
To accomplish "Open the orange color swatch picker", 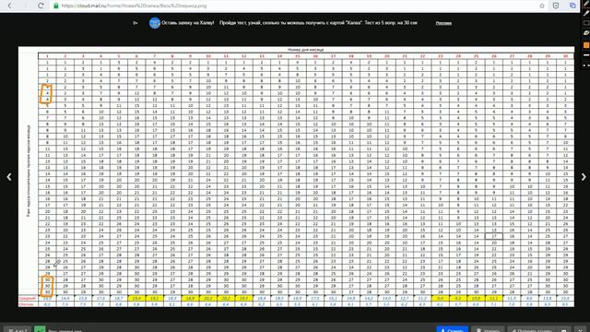I will click(x=586, y=45).
